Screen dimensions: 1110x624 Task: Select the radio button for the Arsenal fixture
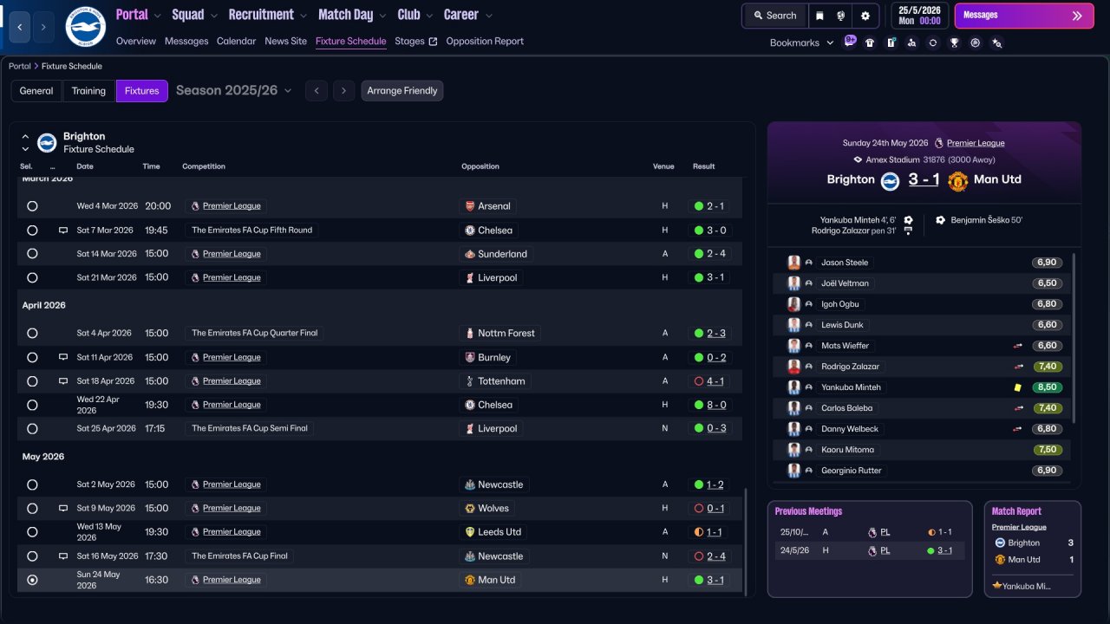(x=32, y=206)
